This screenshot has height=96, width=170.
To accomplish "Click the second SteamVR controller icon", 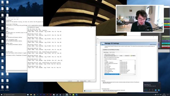I will click(153, 90).
